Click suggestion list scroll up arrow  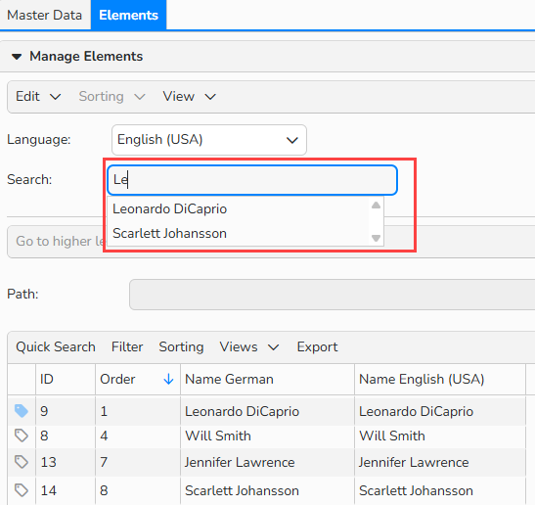point(376,206)
